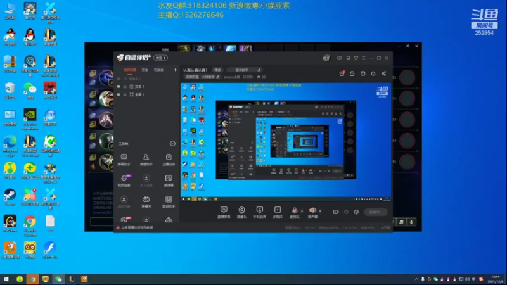
Task: Show the hidden camera source via eye icon
Action: click(x=119, y=79)
